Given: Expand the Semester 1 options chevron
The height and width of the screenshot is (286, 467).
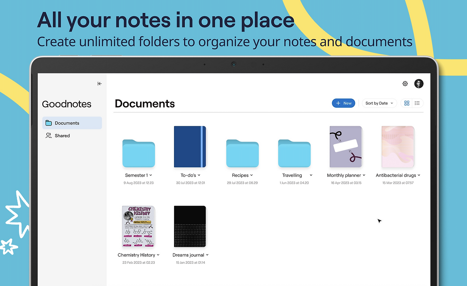Looking at the screenshot, I should (x=151, y=175).
